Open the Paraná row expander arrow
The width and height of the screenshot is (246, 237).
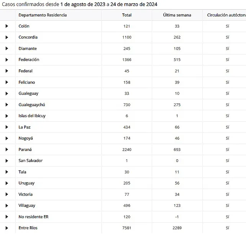[x=7, y=149]
